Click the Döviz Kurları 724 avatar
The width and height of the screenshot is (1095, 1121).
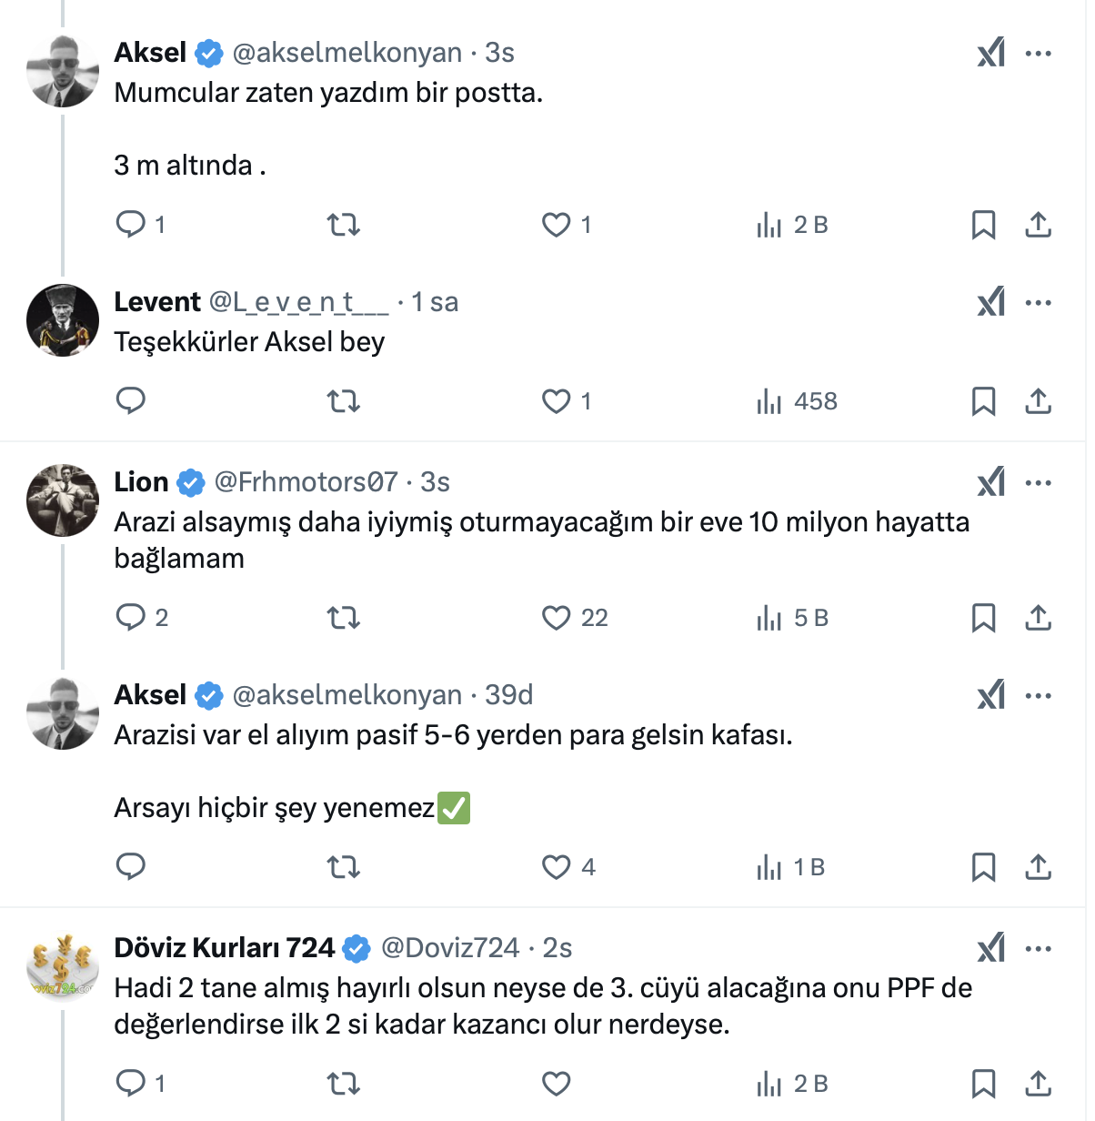click(63, 966)
